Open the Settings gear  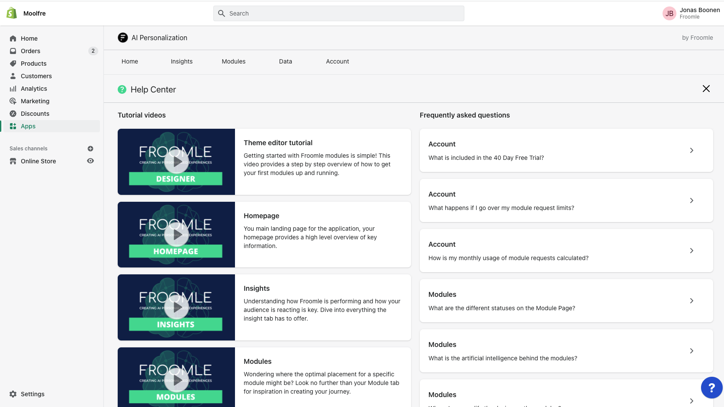tap(13, 394)
